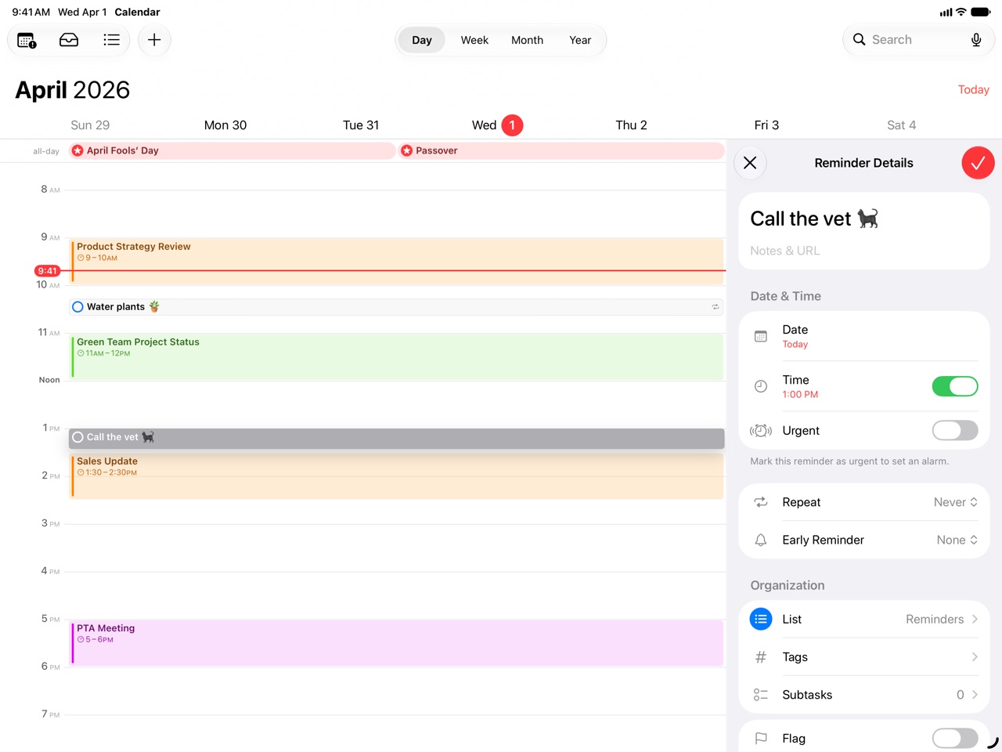The width and height of the screenshot is (1002, 752).
Task: Enable the Flag toggle
Action: (x=955, y=738)
